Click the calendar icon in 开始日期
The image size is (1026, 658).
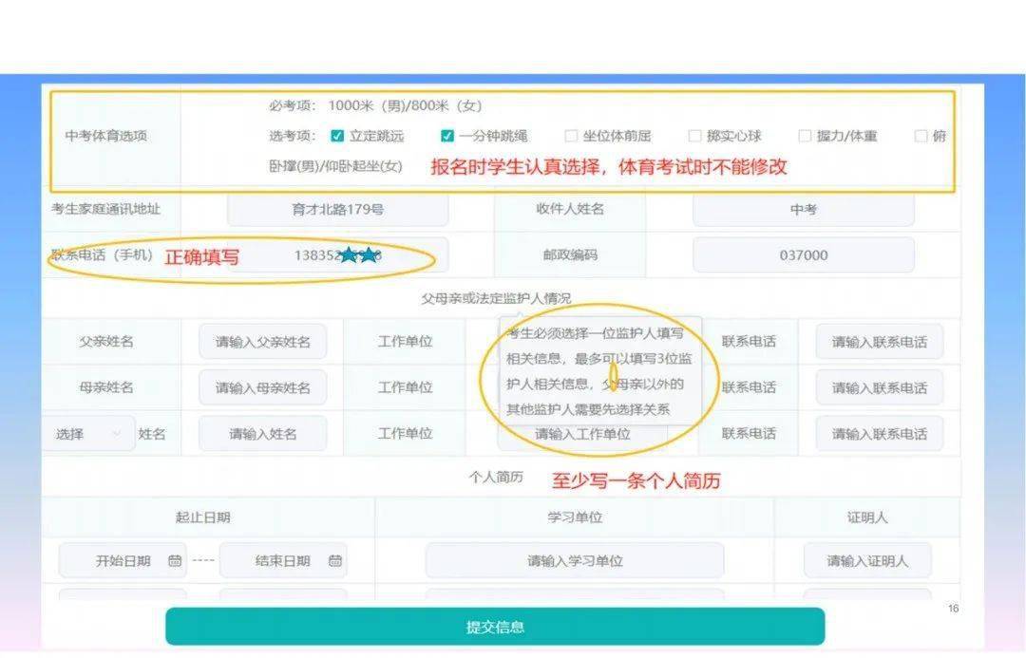pyautogui.click(x=175, y=560)
